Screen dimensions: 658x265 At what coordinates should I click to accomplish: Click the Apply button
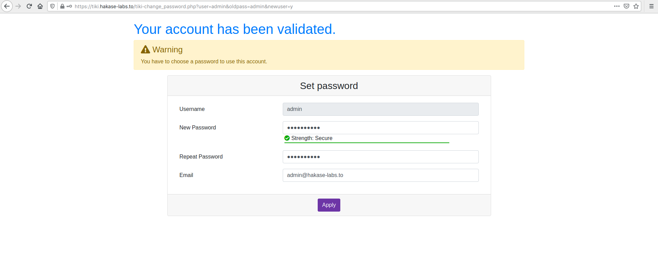click(329, 205)
